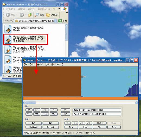141x137 pixels.
Task: Start recording with the Rec button
Action: [114, 127]
